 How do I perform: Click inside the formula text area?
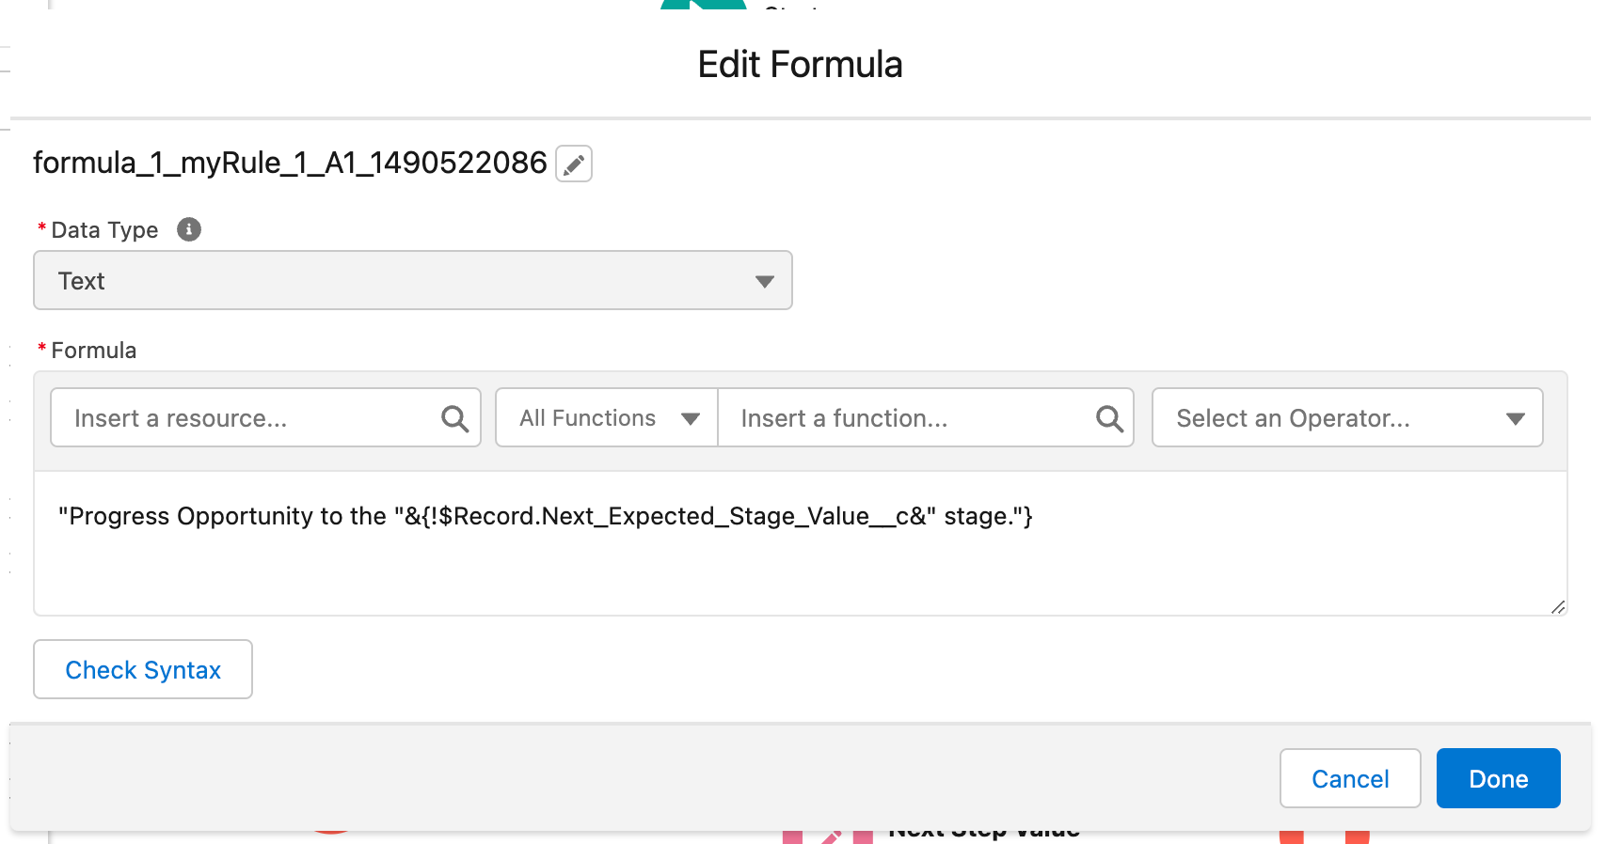point(801,543)
